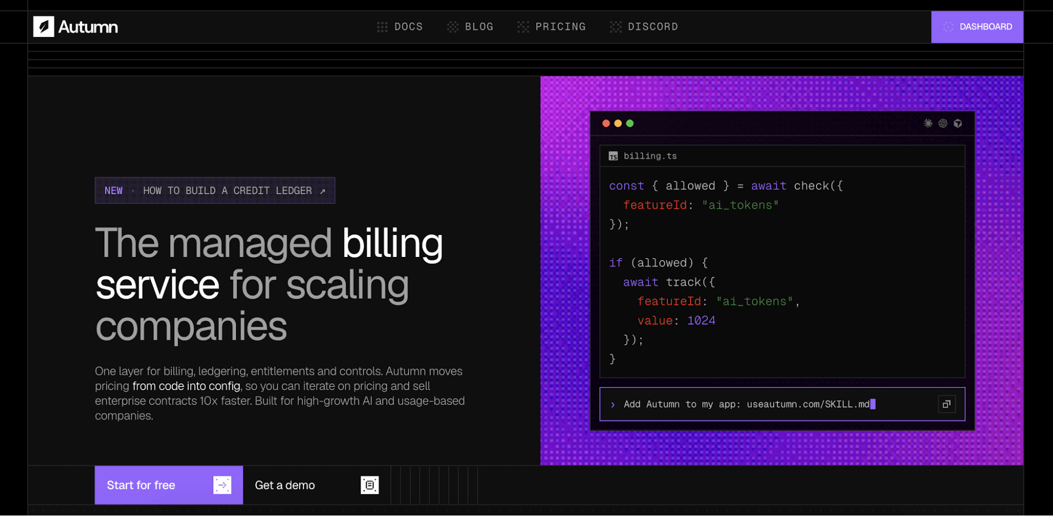
Task: Open the Discord link in navigation
Action: 644,26
